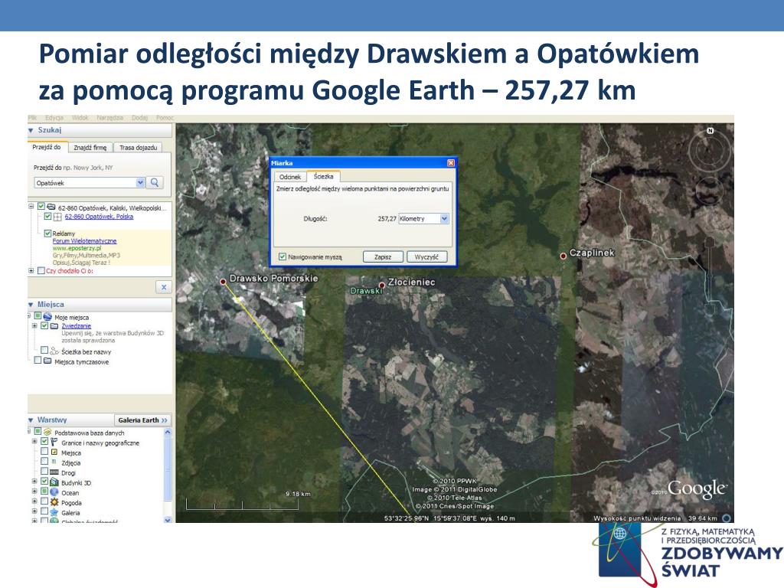Click the streaming status circle in the status bar
Image resolution: width=784 pixels, height=588 pixels.
(x=727, y=518)
